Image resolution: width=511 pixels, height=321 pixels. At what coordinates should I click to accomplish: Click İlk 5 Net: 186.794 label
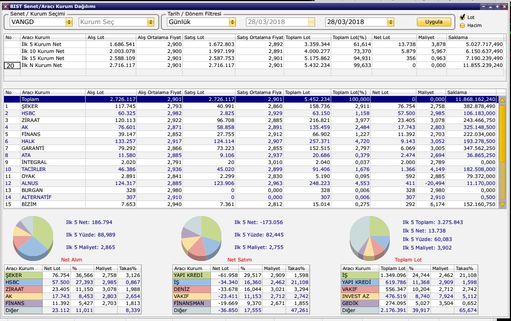(x=89, y=222)
